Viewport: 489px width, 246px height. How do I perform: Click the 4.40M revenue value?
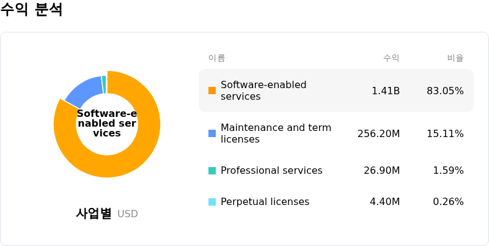(385, 202)
